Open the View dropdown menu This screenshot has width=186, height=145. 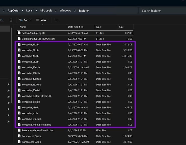point(42,20)
